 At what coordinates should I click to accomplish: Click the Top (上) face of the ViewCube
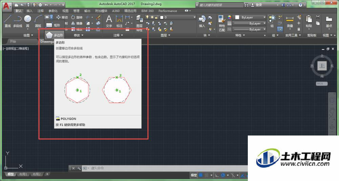click(x=322, y=66)
